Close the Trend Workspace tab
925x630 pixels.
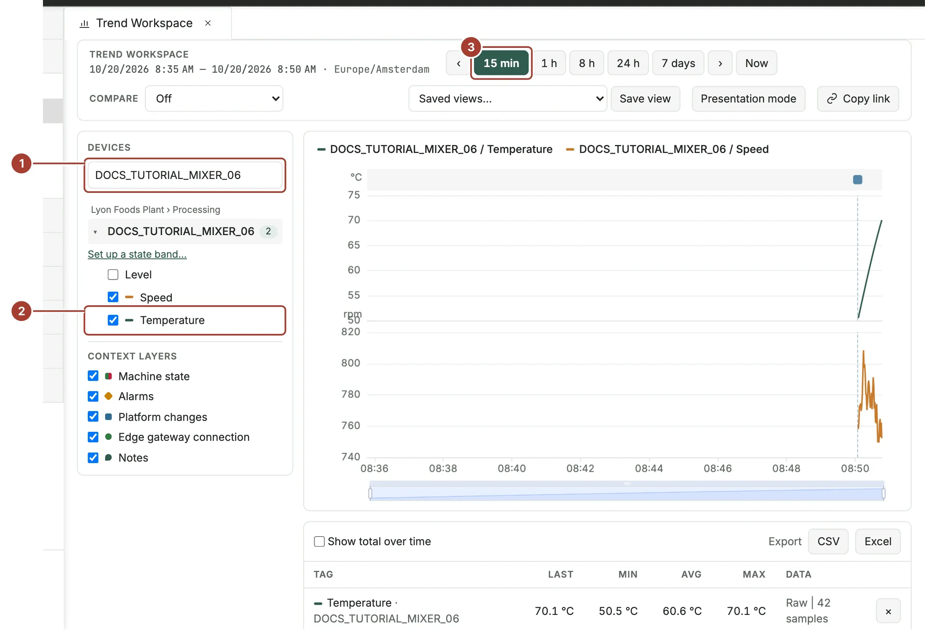click(208, 23)
